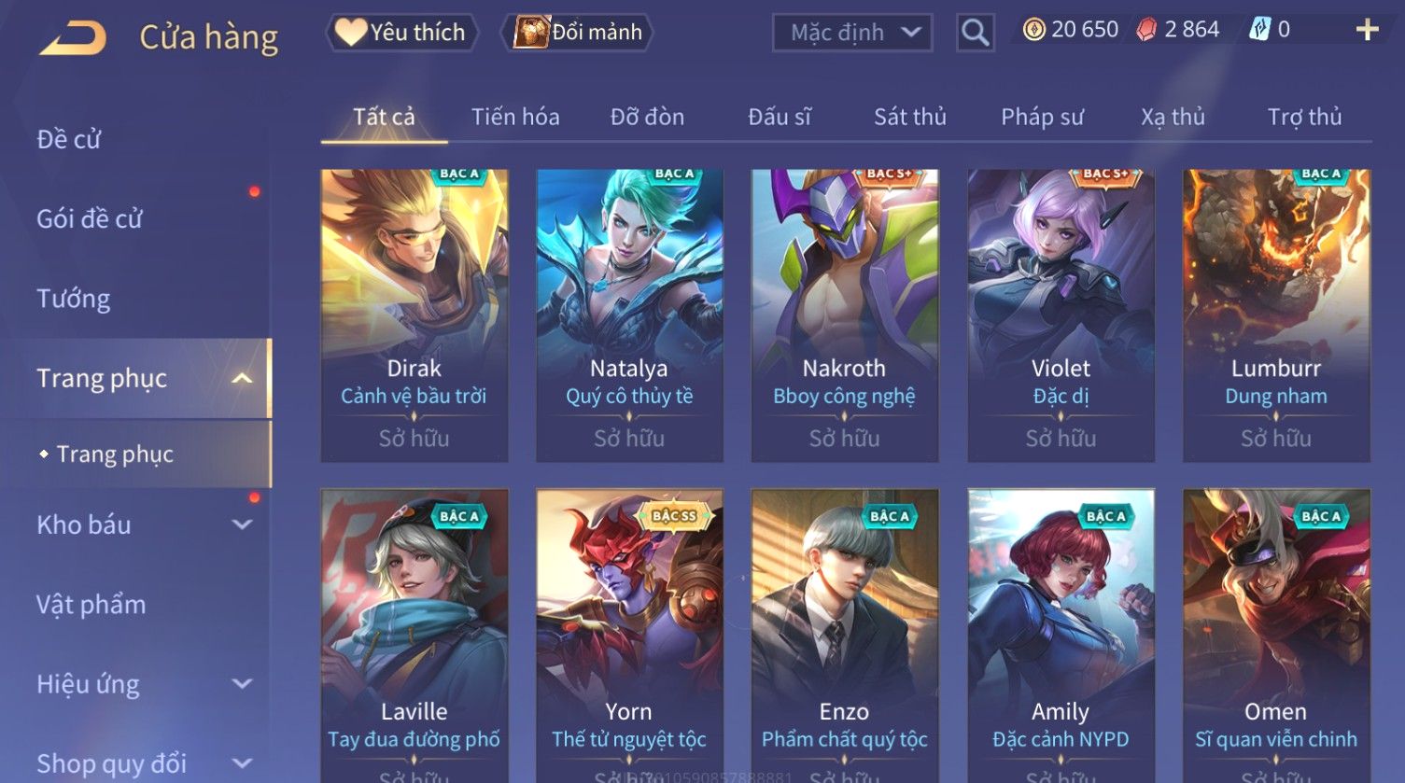1405x783 pixels.
Task: Tap the red ruby currency icon
Action: [x=1146, y=30]
